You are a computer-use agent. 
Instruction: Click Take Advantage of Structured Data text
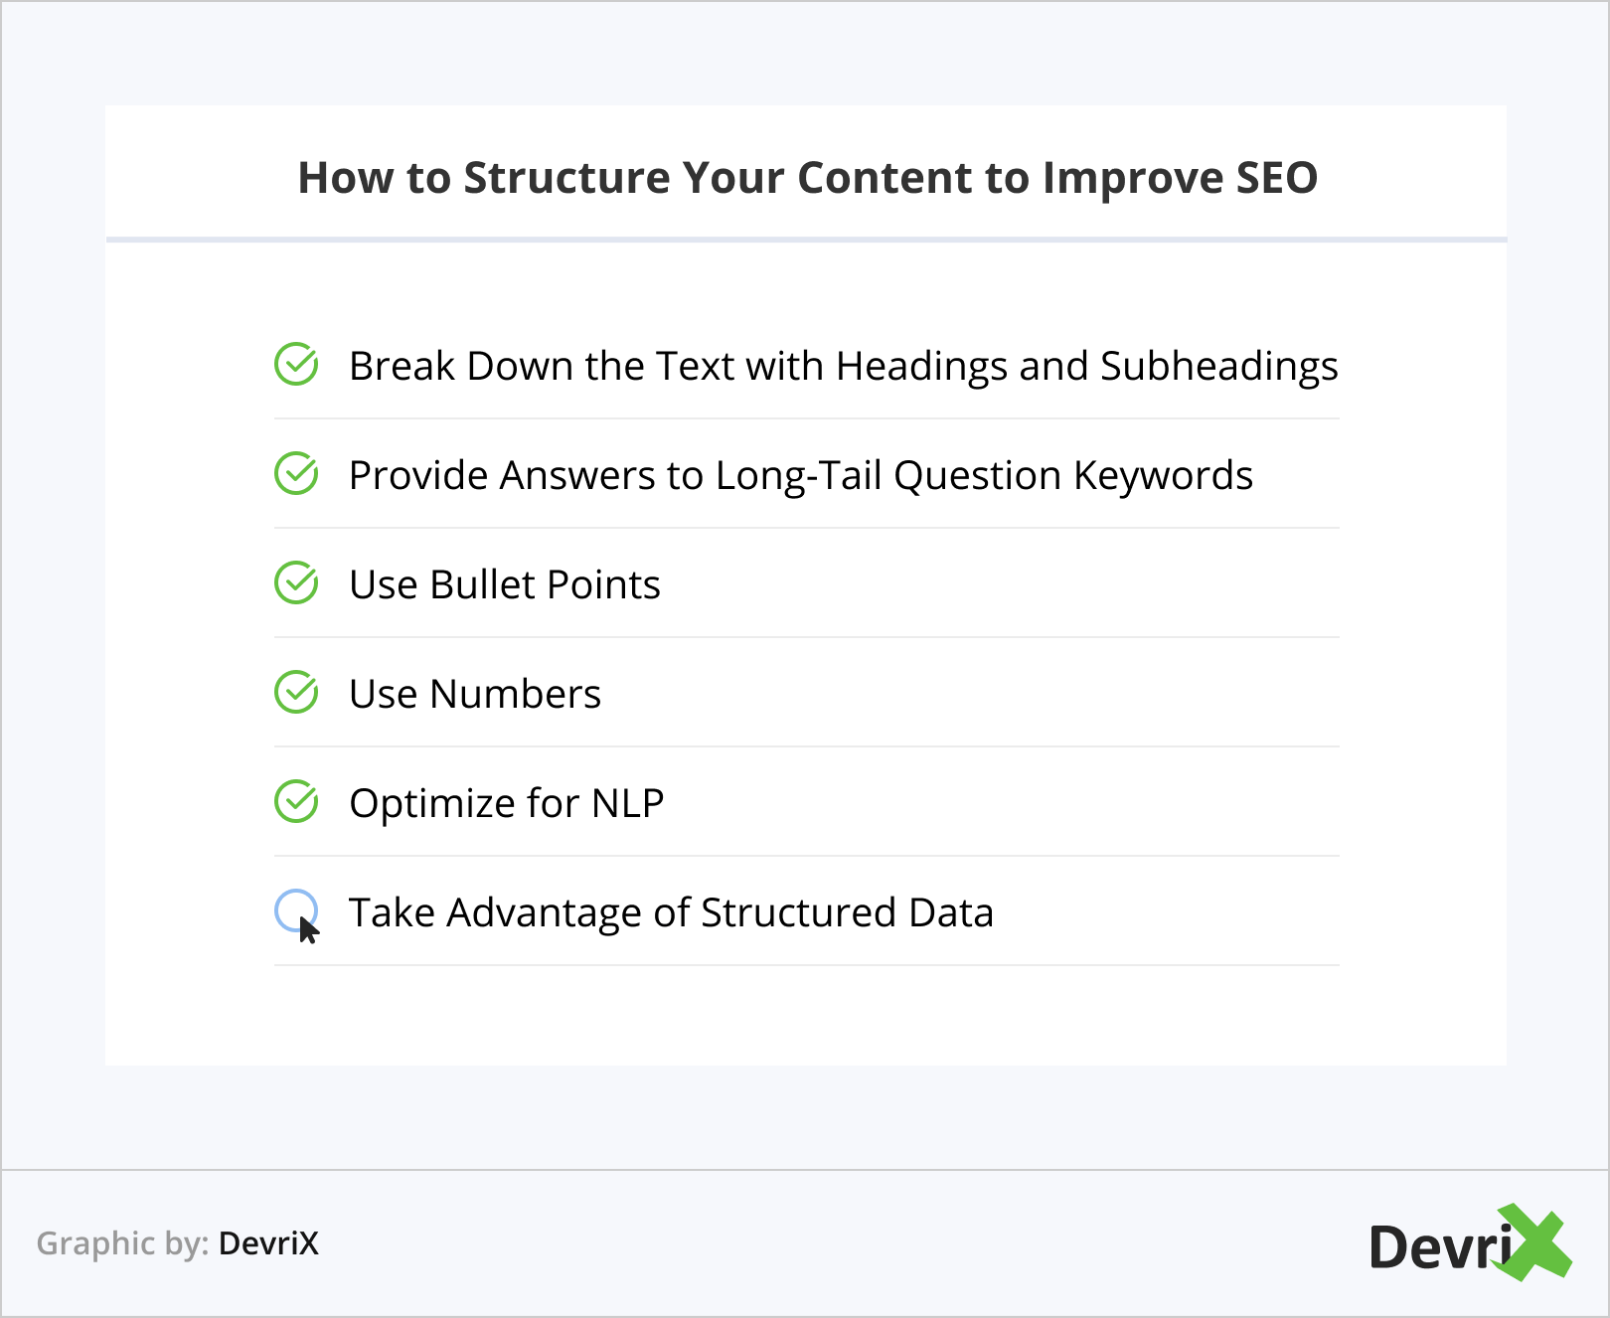671,912
